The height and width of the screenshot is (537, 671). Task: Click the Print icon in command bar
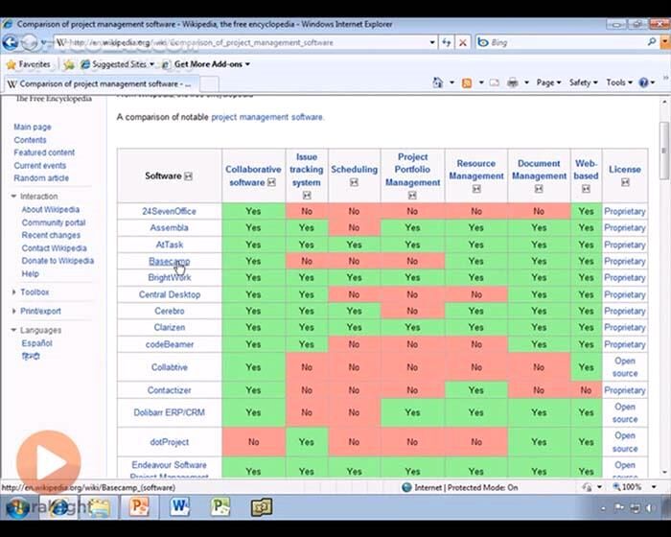coord(513,83)
